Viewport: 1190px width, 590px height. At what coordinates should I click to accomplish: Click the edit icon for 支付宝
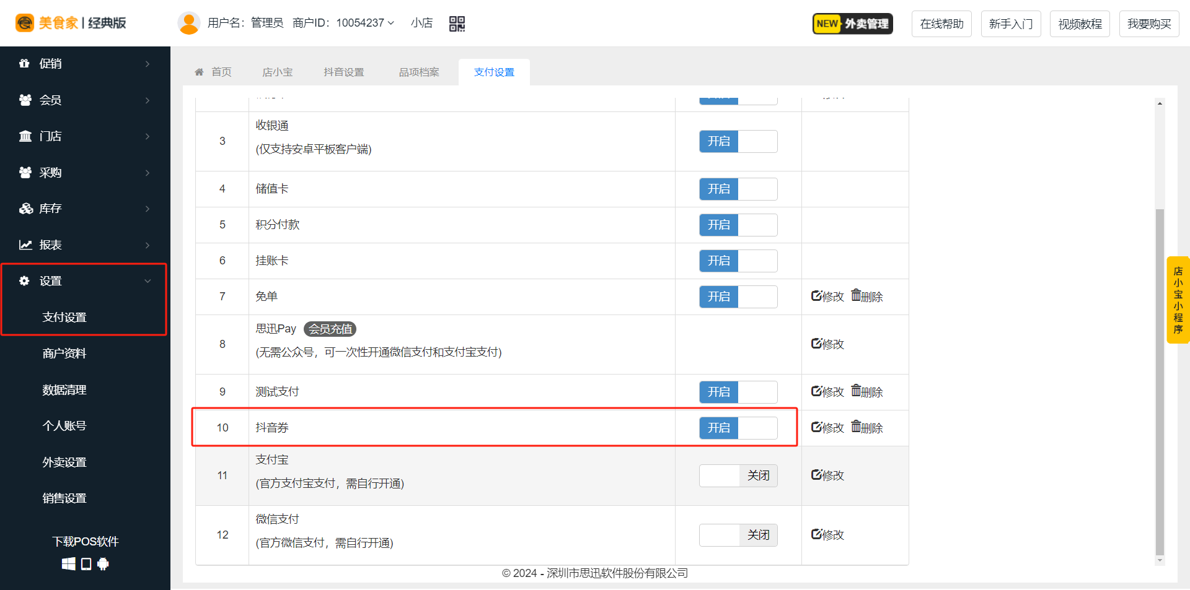[x=817, y=475]
